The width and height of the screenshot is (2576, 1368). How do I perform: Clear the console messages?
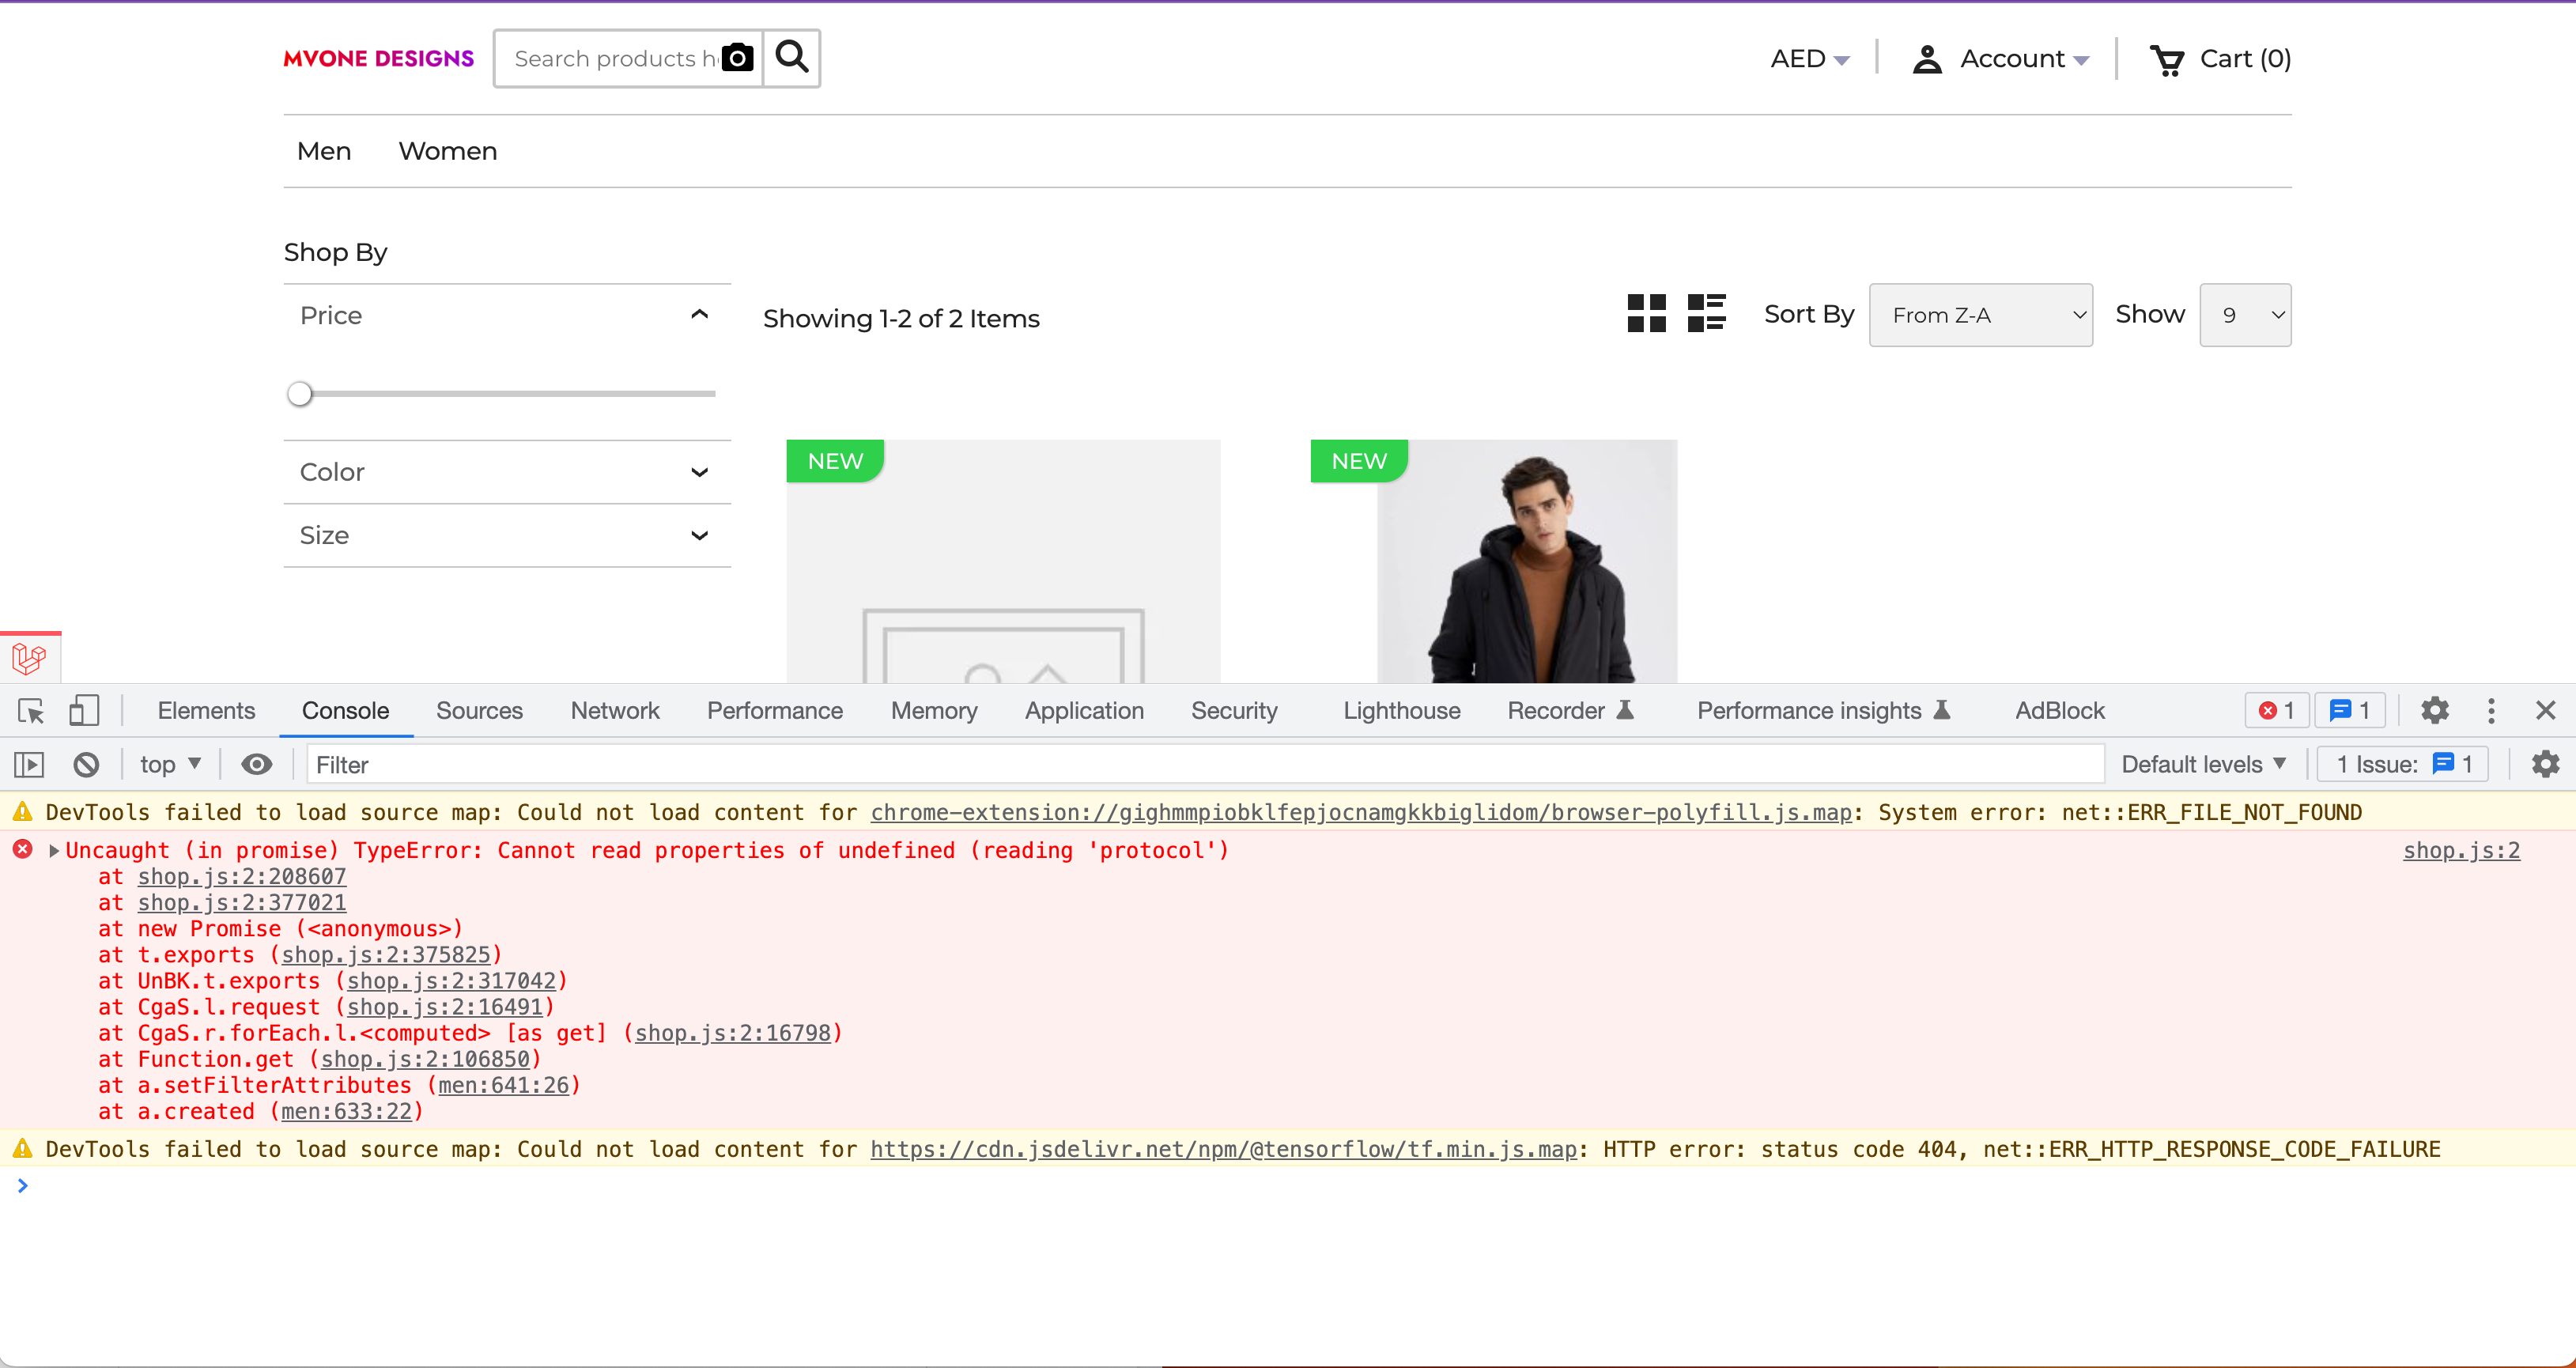(x=86, y=763)
